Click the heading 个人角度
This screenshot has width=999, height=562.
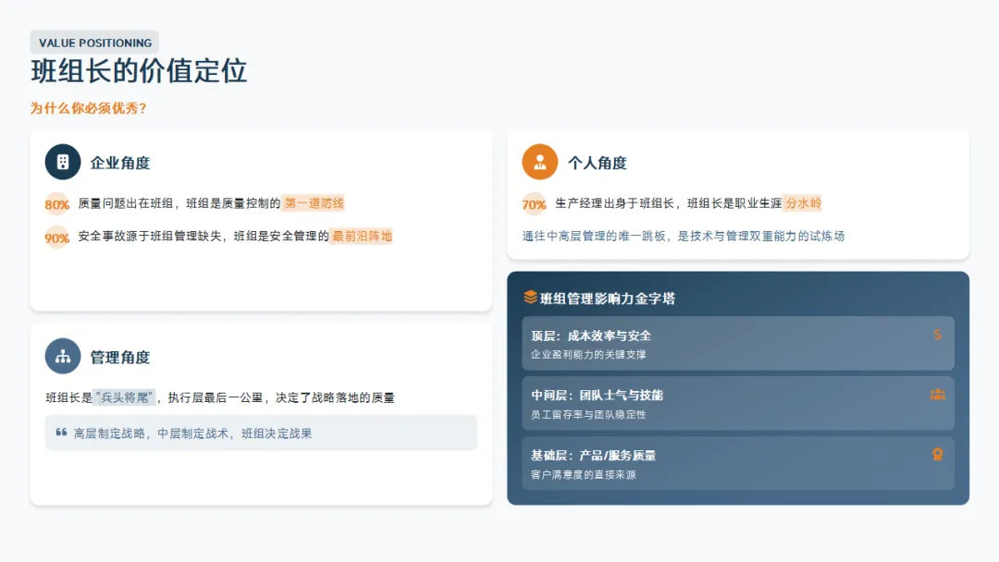pos(597,163)
